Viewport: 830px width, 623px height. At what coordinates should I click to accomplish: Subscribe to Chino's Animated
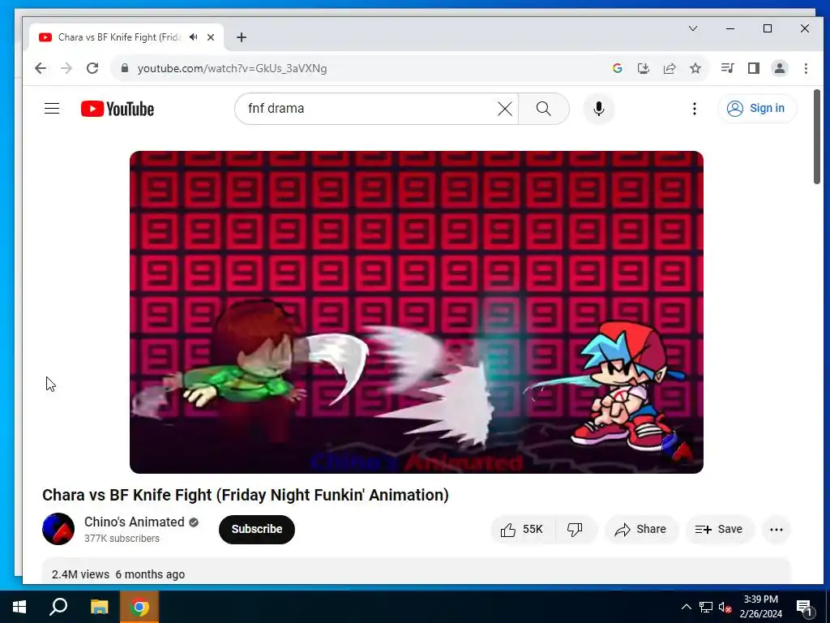257,529
